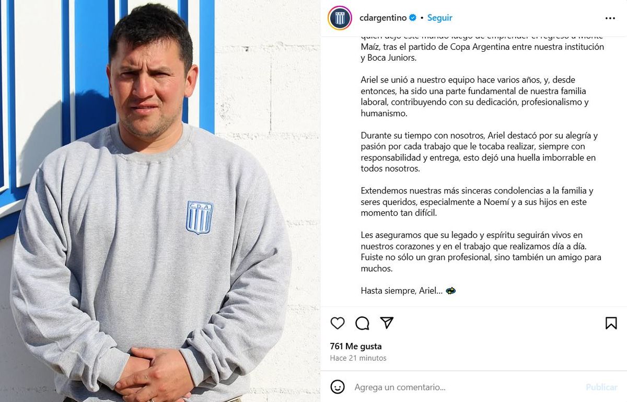
Task: Open comments via the speech bubble icon
Action: coord(362,323)
